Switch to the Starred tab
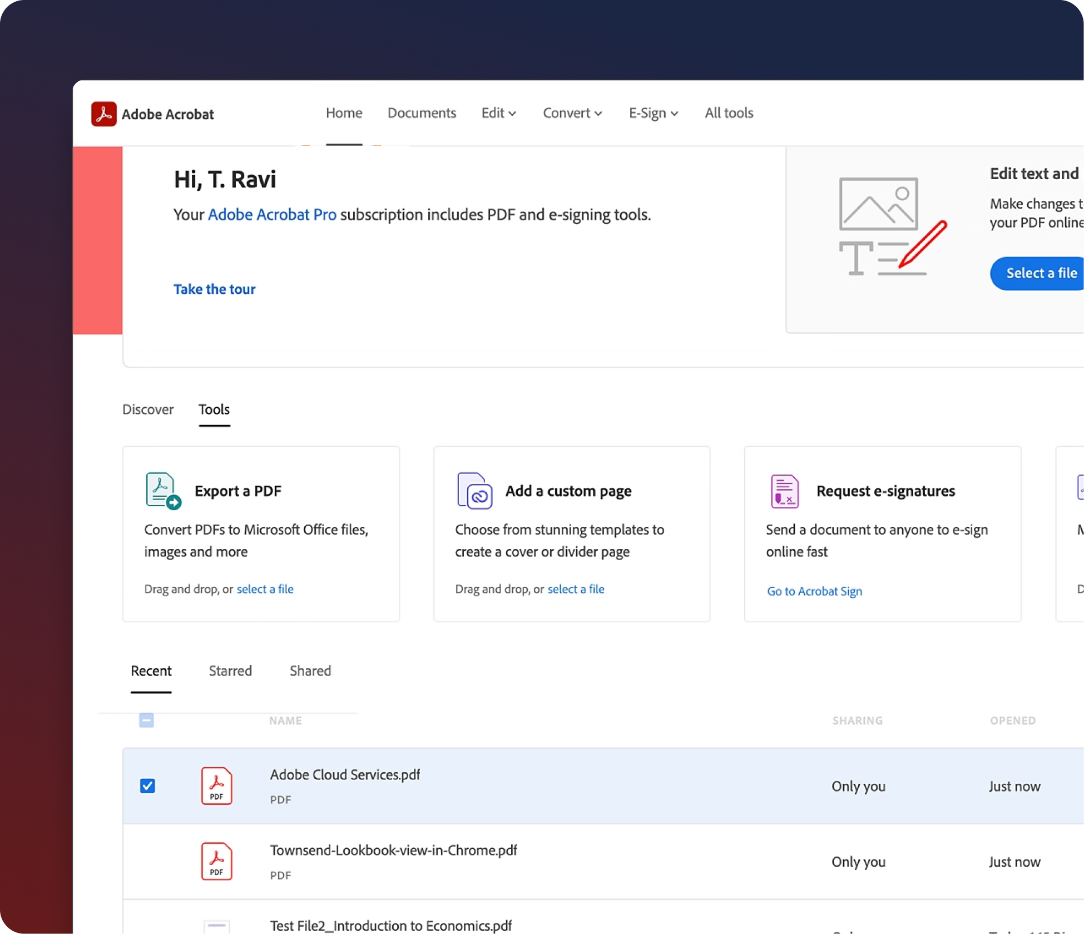The width and height of the screenshot is (1084, 934). point(230,671)
